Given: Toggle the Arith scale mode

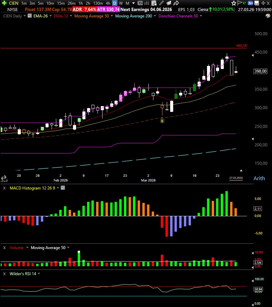Looking at the screenshot, I should click(x=259, y=178).
